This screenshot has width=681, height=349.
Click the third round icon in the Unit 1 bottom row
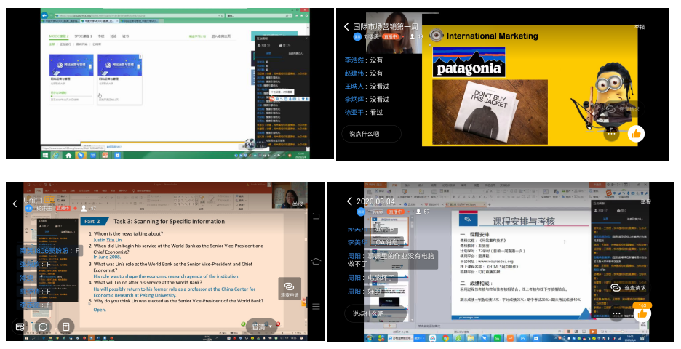(x=66, y=327)
